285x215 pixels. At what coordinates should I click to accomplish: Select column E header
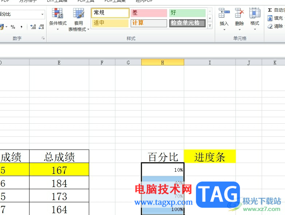[59, 63]
